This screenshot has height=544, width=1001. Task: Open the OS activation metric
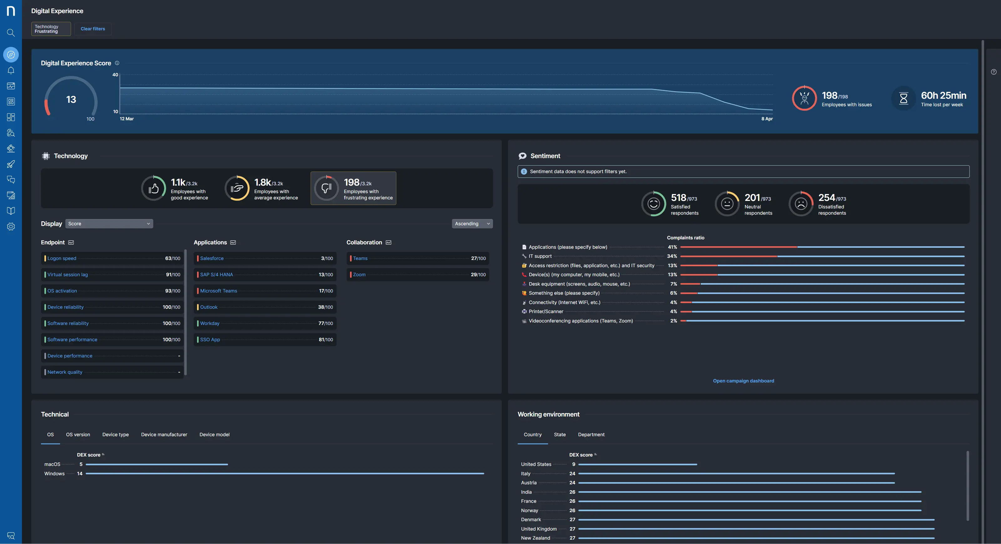coord(112,291)
